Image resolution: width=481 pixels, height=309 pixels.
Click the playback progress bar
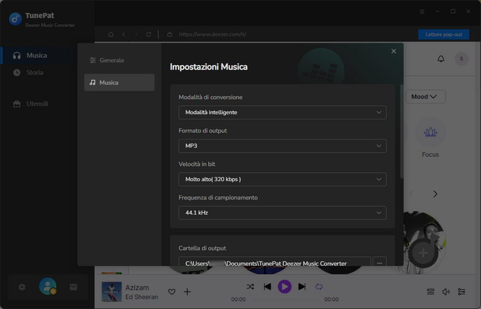(284, 299)
